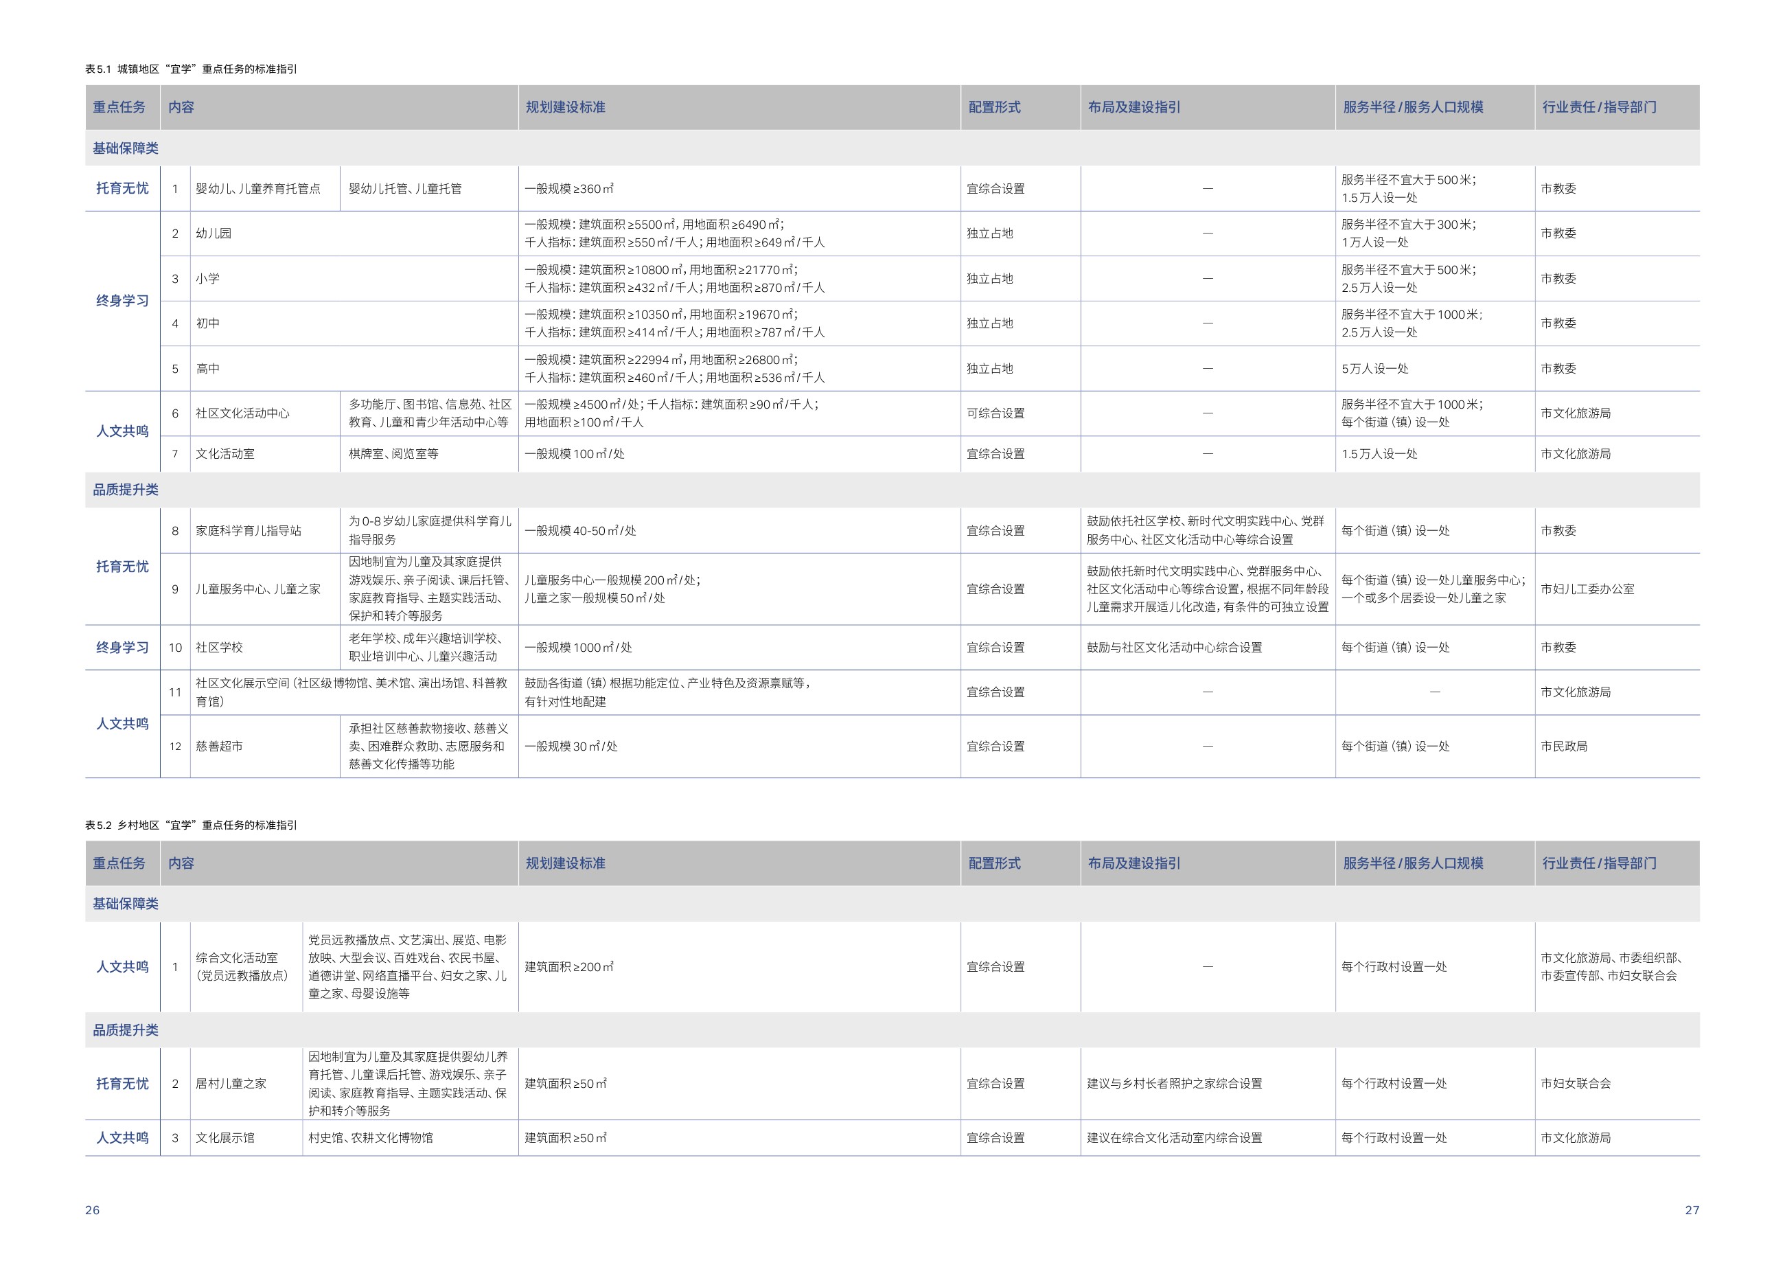Click the text '建议在综合文化活动室内综合设置'
The width and height of the screenshot is (1785, 1263).
coord(1174,1139)
